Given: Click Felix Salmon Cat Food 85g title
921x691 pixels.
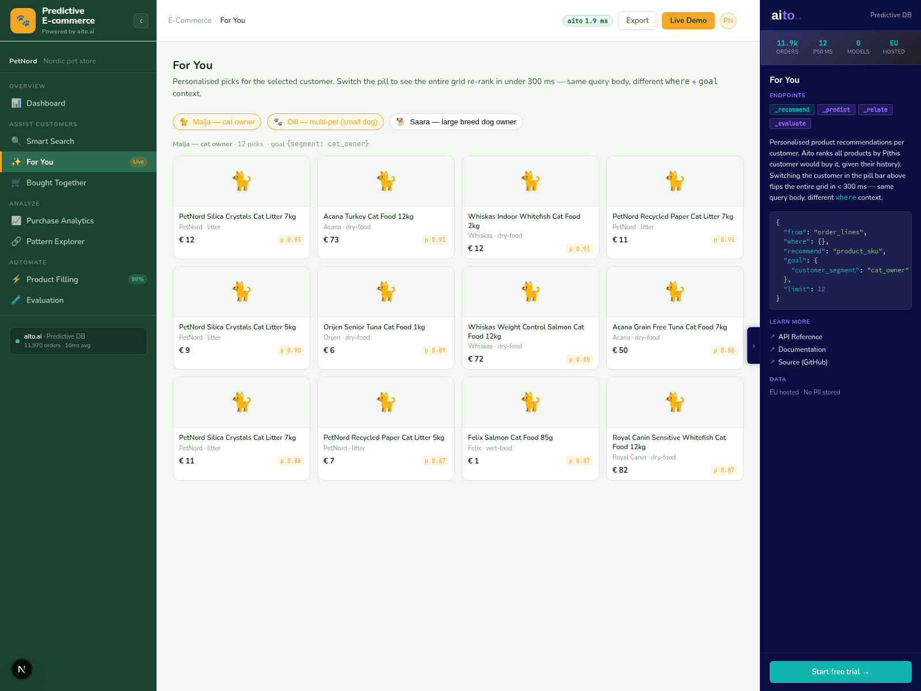Looking at the screenshot, I should coord(511,438).
